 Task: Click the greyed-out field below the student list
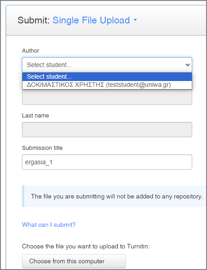[x=107, y=97]
